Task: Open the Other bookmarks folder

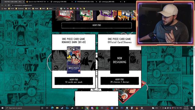Action: pyautogui.click(x=50, y=9)
